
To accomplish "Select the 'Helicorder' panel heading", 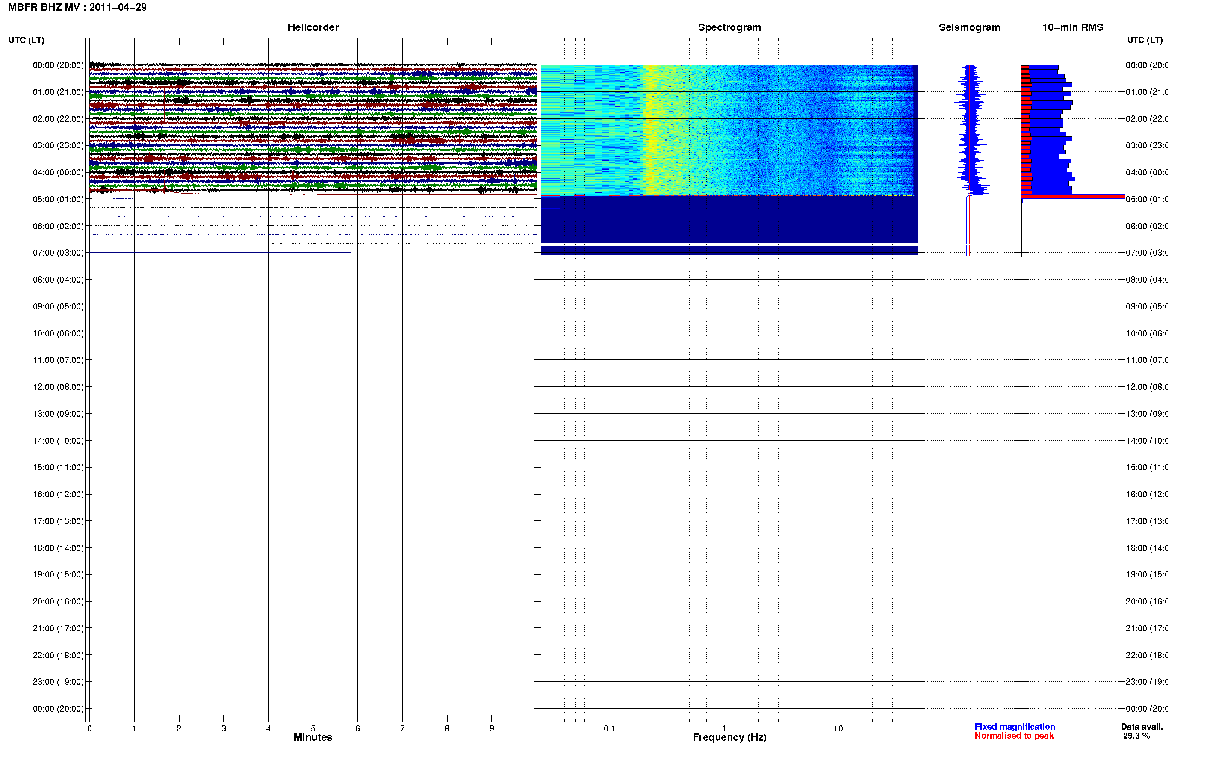I will click(x=313, y=27).
